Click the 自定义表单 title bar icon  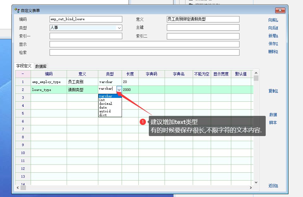tap(17, 10)
